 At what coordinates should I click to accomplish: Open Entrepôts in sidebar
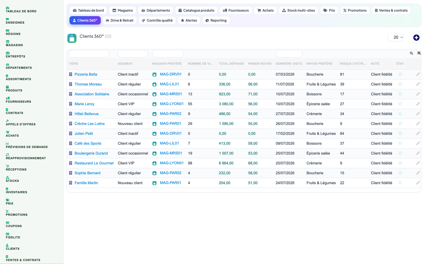point(16,55)
